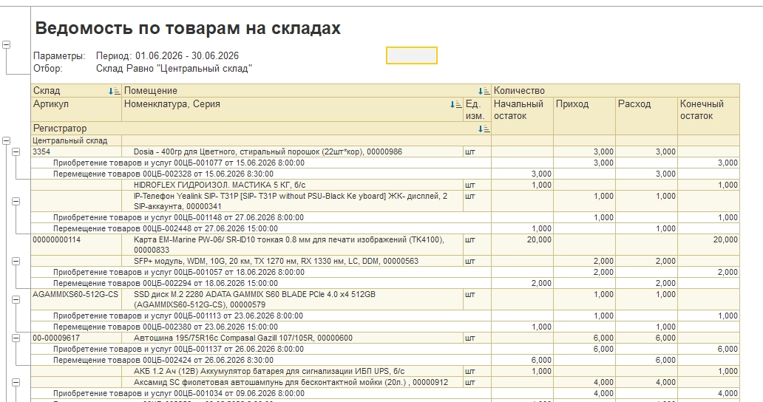This screenshot has height=402, width=763.
Task: Click the sort icon in the Номенклатура, Серия header
Action: click(x=456, y=104)
